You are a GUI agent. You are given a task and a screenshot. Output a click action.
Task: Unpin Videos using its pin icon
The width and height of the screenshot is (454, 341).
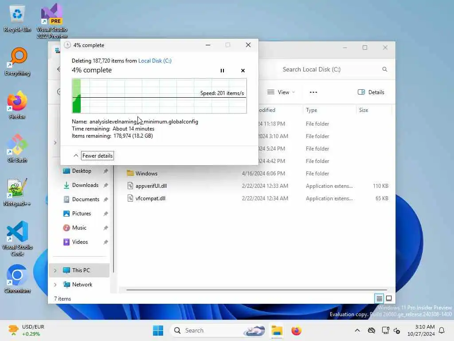click(106, 242)
